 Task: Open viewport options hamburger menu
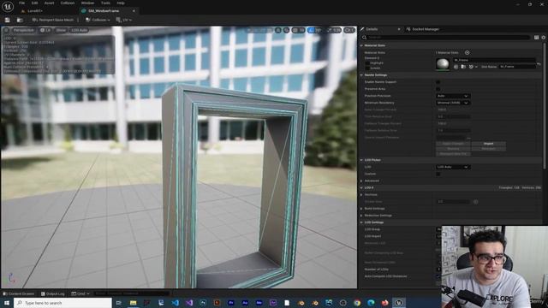(6, 31)
